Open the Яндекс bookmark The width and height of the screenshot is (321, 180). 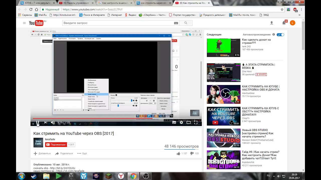(130, 15)
